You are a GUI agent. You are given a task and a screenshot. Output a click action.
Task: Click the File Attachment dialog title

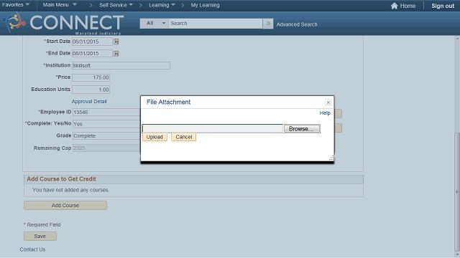pos(168,102)
